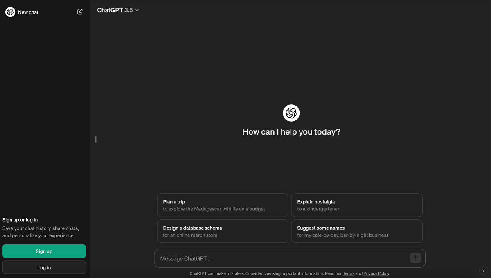
Task: Click the center ChatGPT logo
Action: pyautogui.click(x=291, y=113)
